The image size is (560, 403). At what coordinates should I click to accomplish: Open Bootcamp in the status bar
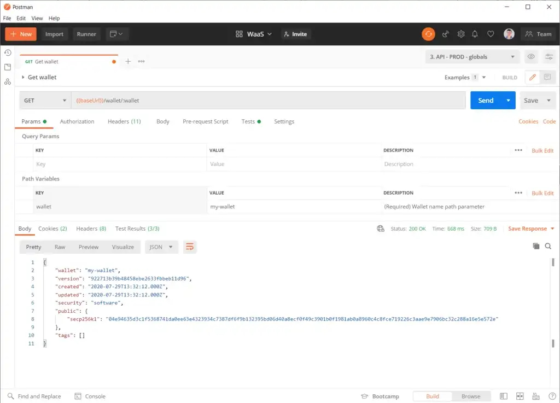click(380, 396)
